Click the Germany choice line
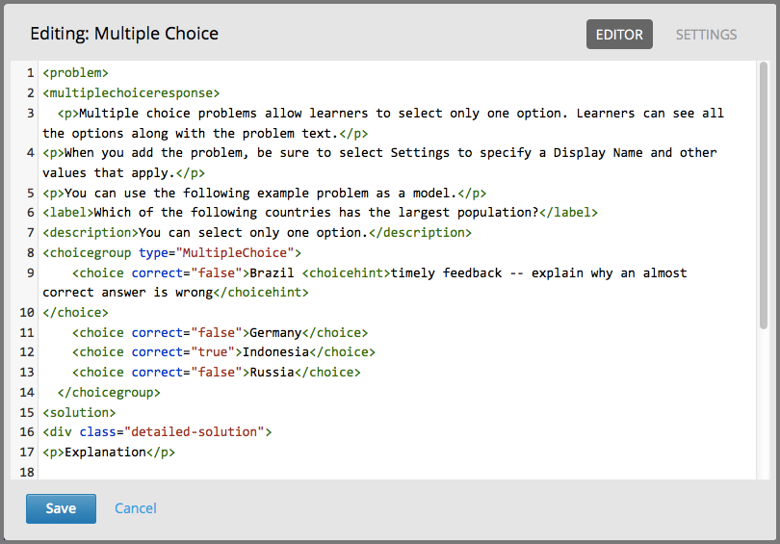The width and height of the screenshot is (780, 544). pos(275,333)
